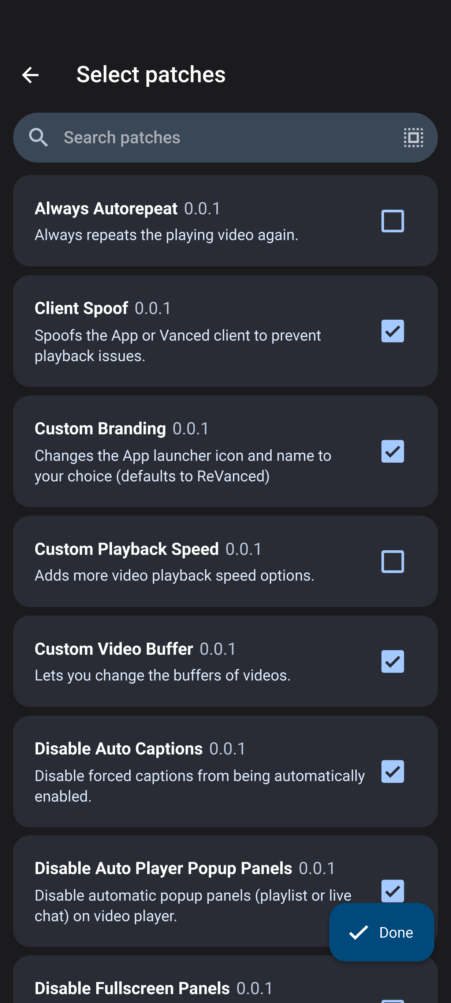Click the Select patches page heading
Image resolution: width=451 pixels, height=1003 pixels.
coord(151,74)
